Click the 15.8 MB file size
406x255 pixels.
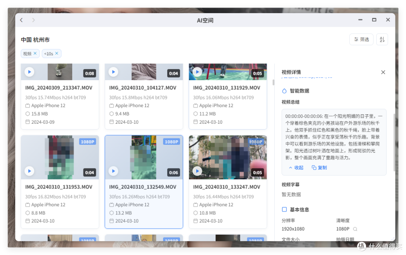[39, 114]
